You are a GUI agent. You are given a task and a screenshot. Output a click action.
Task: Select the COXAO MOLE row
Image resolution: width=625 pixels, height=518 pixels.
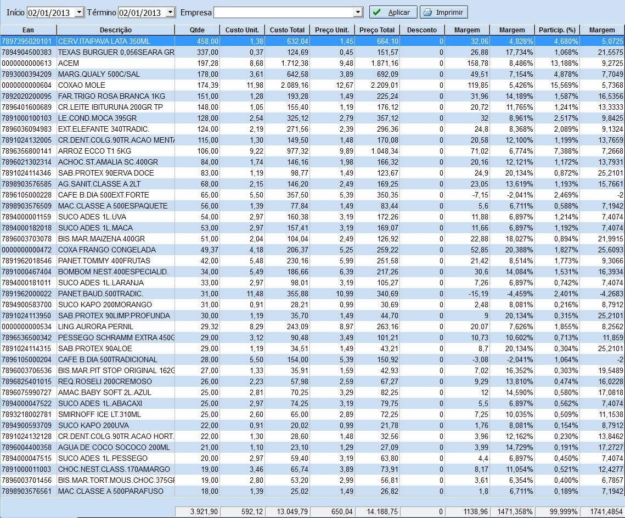tap(313, 85)
